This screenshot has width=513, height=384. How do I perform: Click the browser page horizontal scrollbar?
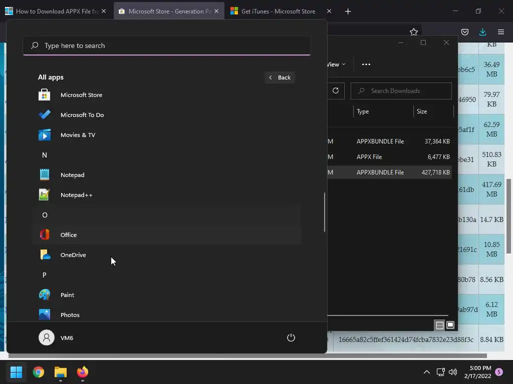tap(247, 355)
